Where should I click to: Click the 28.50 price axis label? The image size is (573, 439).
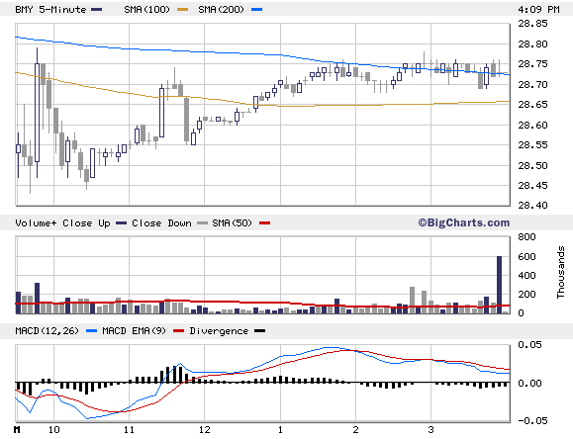pos(532,166)
